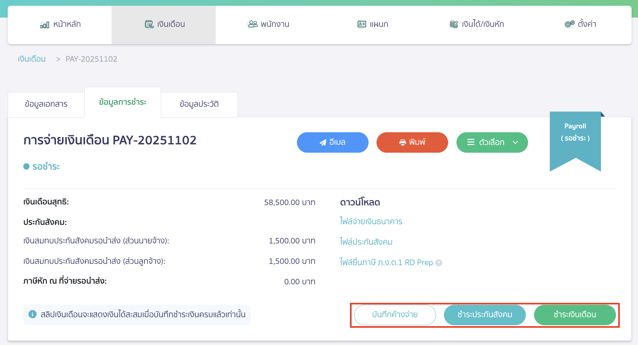Download ไฟล์จ่ายเงินธนาคาร bank payment file
The height and width of the screenshot is (345, 638).
pos(371,221)
